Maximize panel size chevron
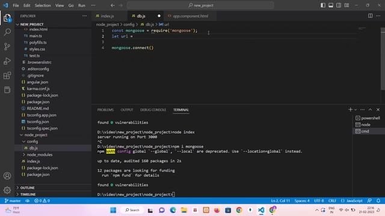The image size is (385, 216). [x=371, y=109]
